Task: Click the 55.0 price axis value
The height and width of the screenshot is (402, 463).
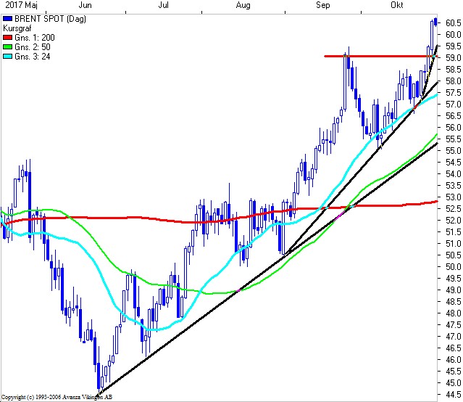Action: pyautogui.click(x=454, y=151)
